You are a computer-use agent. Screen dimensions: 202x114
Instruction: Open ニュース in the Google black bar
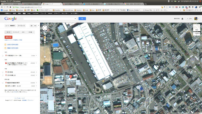pyautogui.click(x=43, y=13)
